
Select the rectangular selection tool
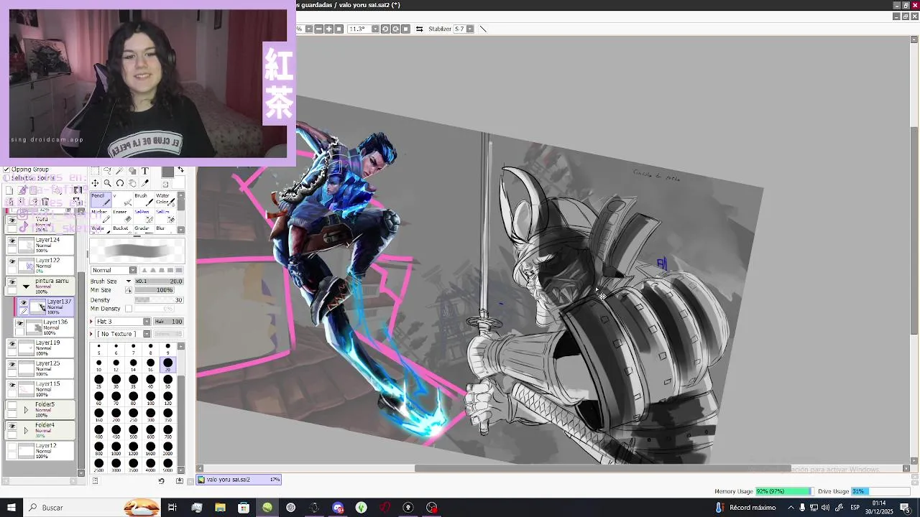[x=95, y=171]
